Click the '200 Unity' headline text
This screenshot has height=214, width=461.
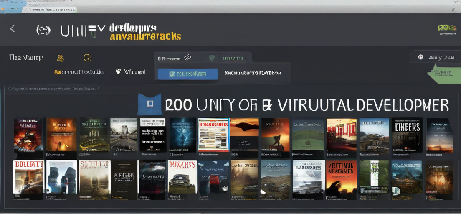307,105
